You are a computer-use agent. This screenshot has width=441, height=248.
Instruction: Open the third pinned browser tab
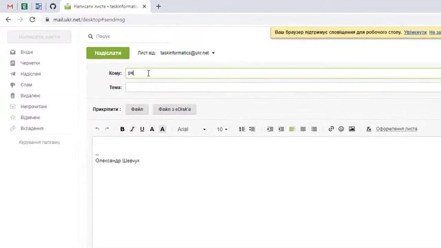point(39,6)
